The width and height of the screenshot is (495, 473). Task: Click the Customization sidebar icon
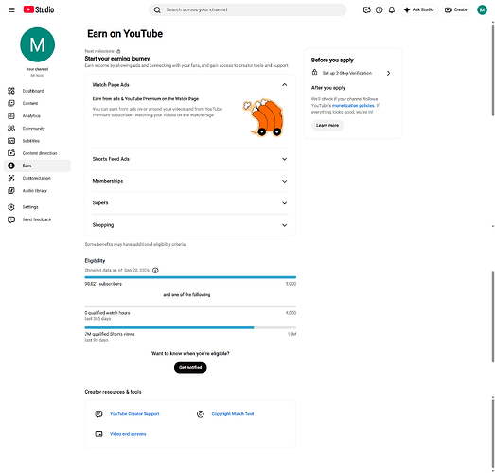[11, 178]
